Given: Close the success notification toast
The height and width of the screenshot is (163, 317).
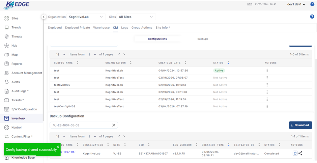Looking at the screenshot, I should [58, 147].
